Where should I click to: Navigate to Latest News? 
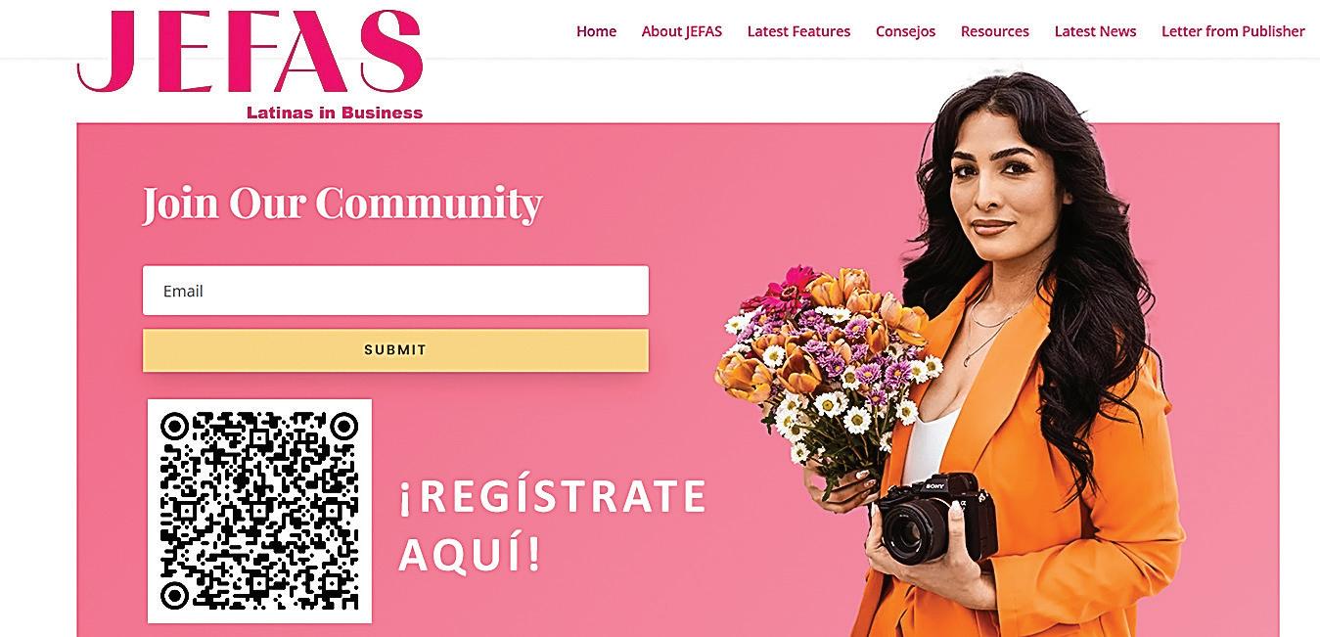(x=1095, y=31)
